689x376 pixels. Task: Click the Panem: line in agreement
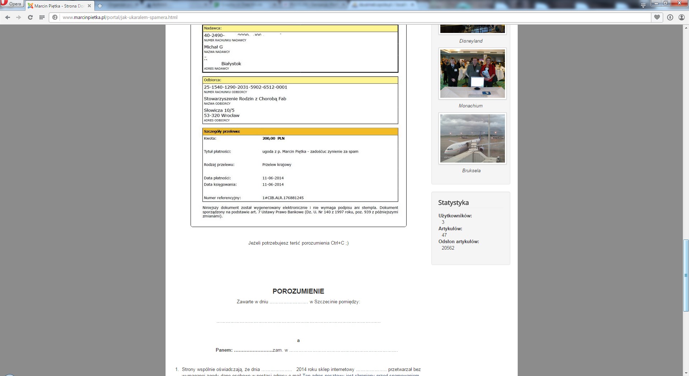pyautogui.click(x=306, y=350)
